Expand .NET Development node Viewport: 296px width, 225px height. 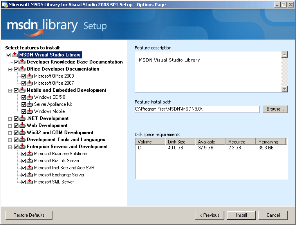coord(10,119)
